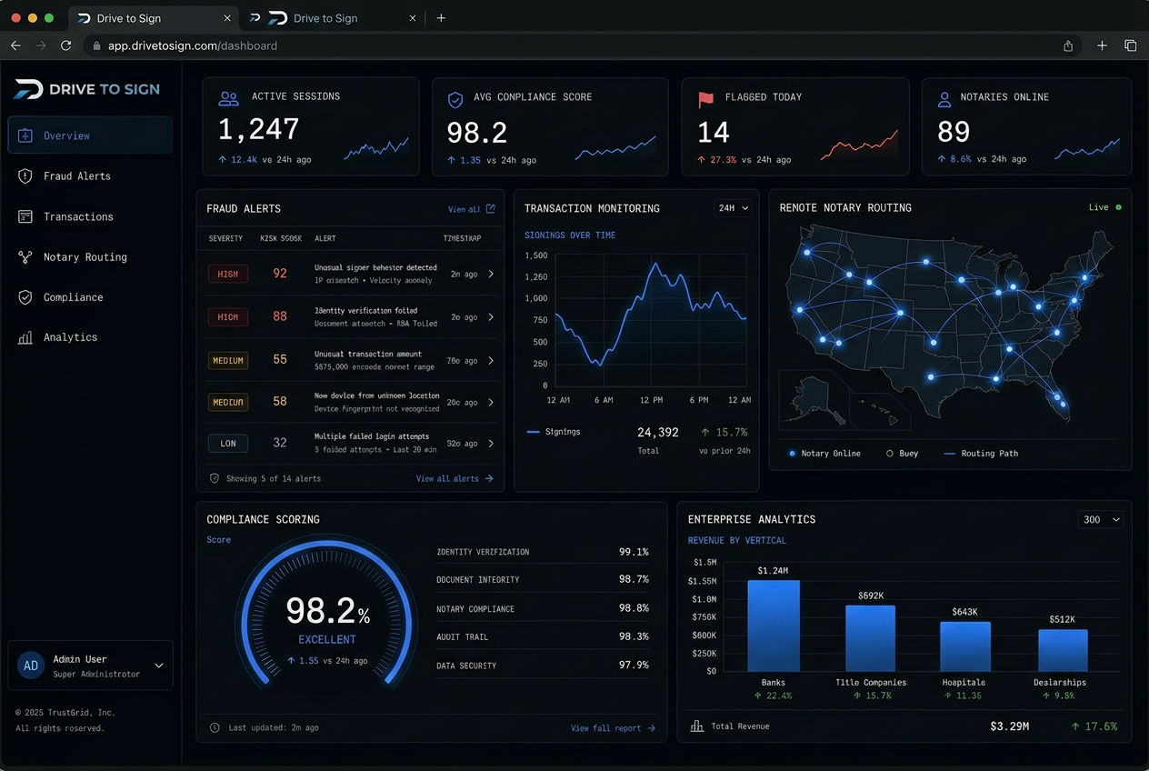The image size is (1149, 771).
Task: Click the $3.29M total revenue value
Action: pyautogui.click(x=1009, y=726)
